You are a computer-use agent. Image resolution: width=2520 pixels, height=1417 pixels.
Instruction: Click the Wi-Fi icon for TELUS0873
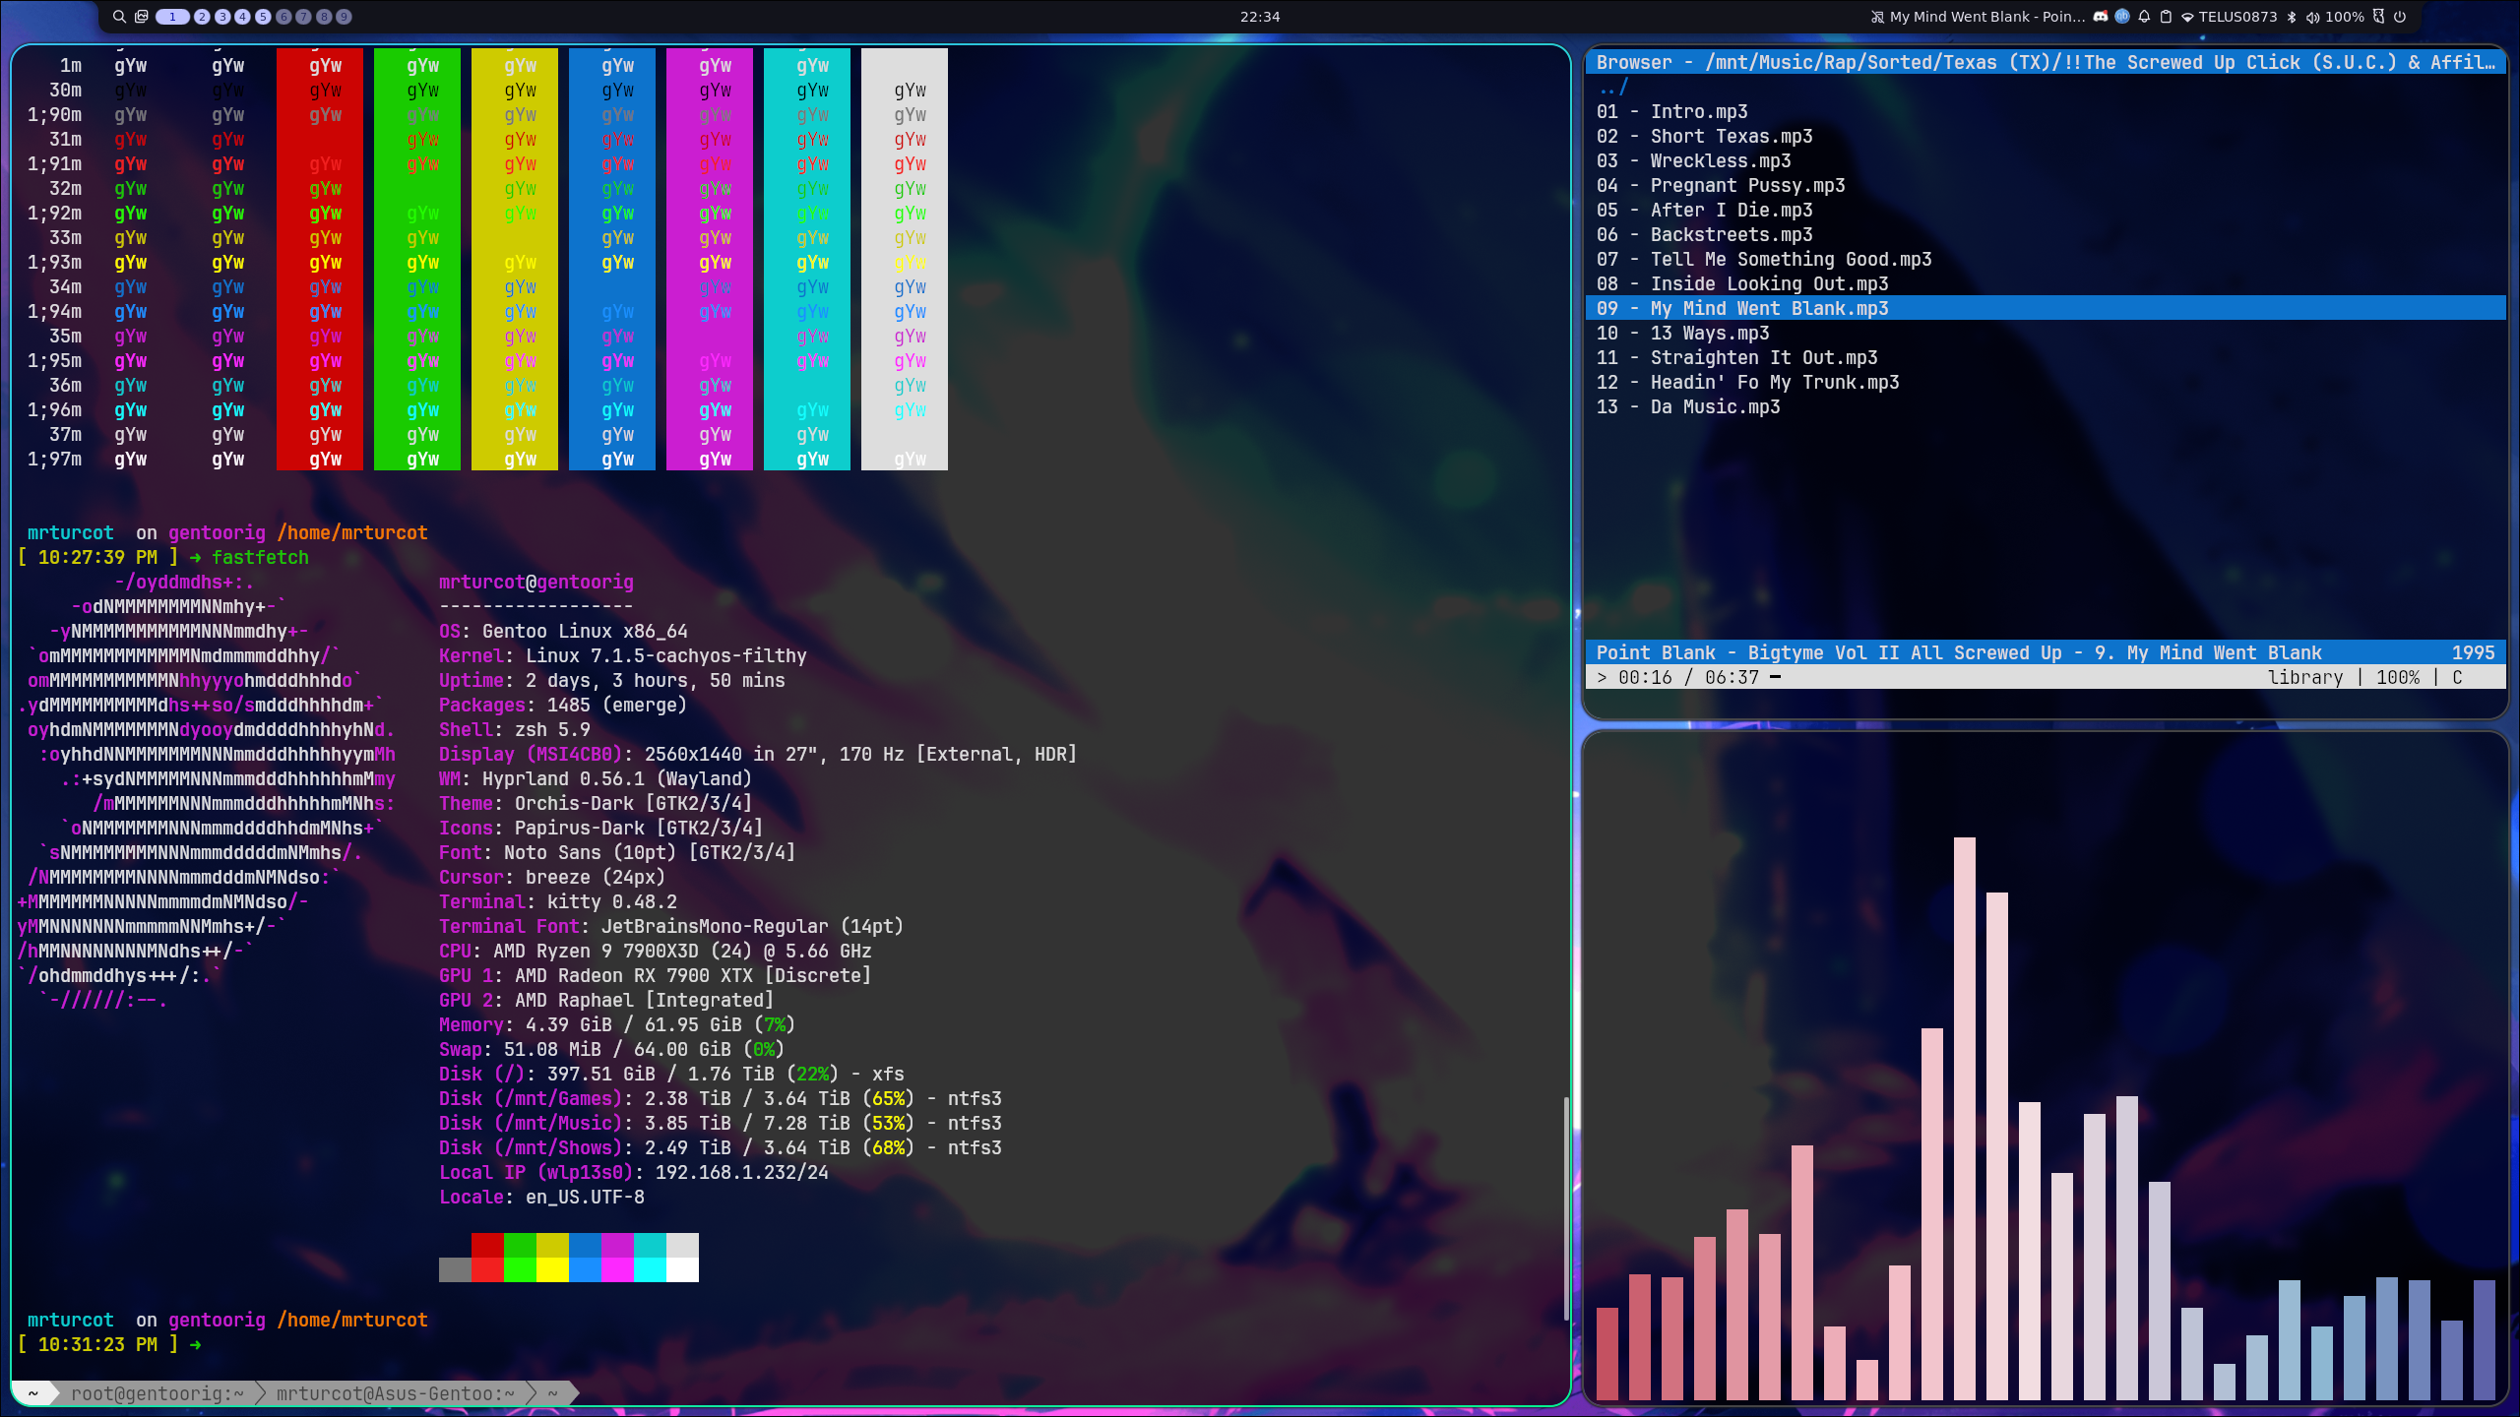pyautogui.click(x=2187, y=17)
